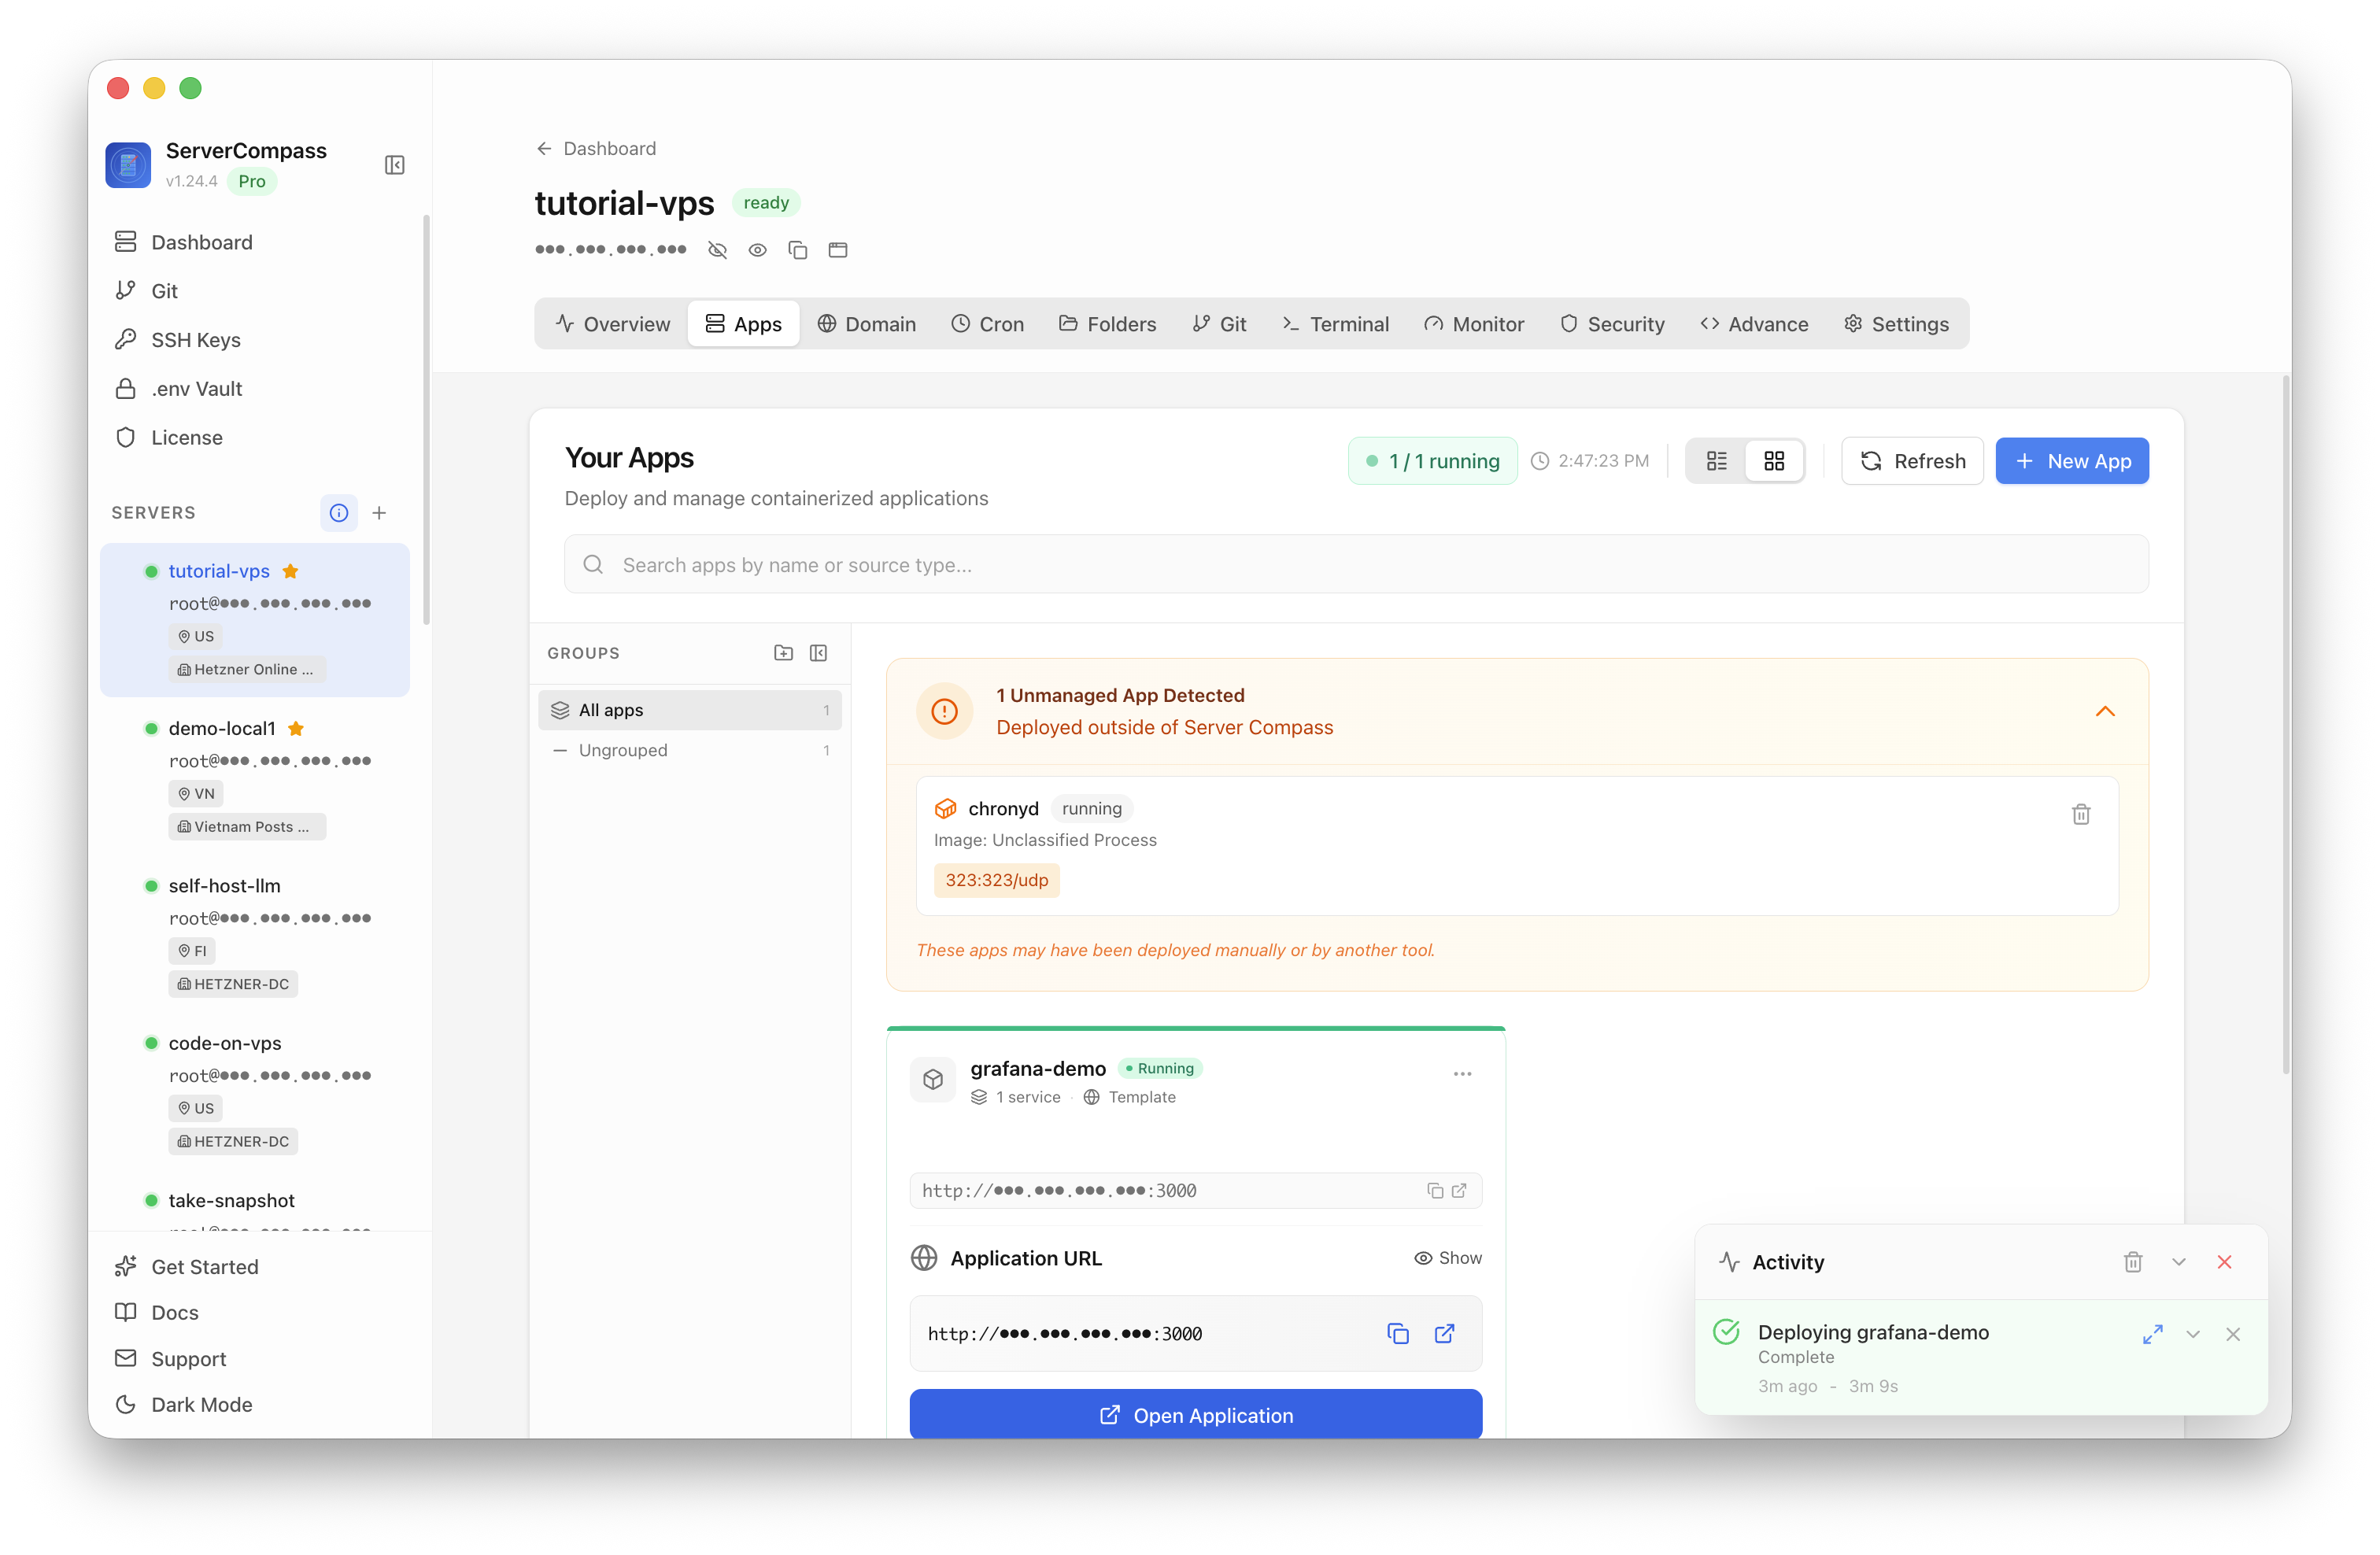Dismiss Deploying grafana-demo activity item
Screen dimensions: 2380x1555
2233,1334
